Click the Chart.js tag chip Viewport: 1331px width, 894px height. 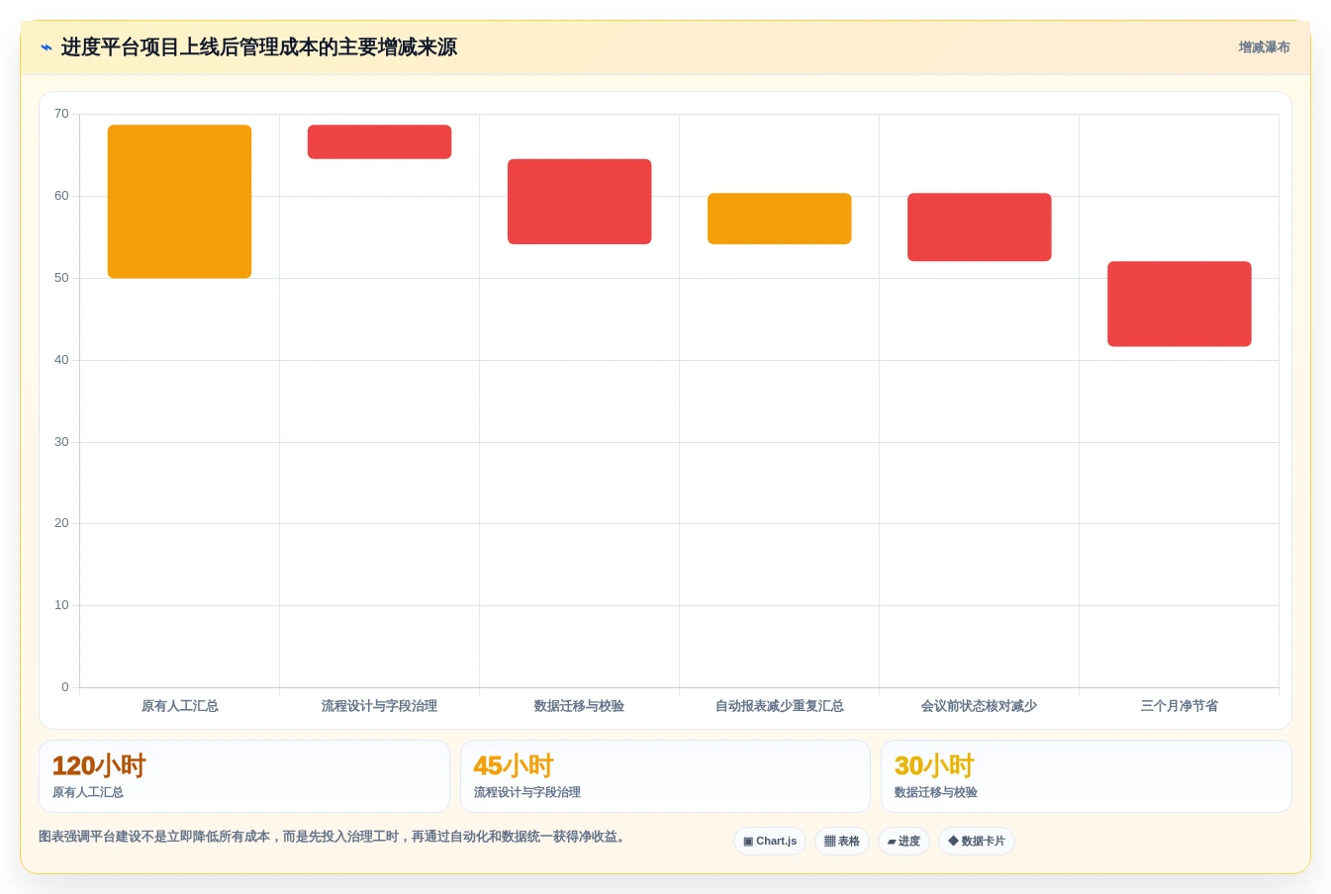point(770,842)
